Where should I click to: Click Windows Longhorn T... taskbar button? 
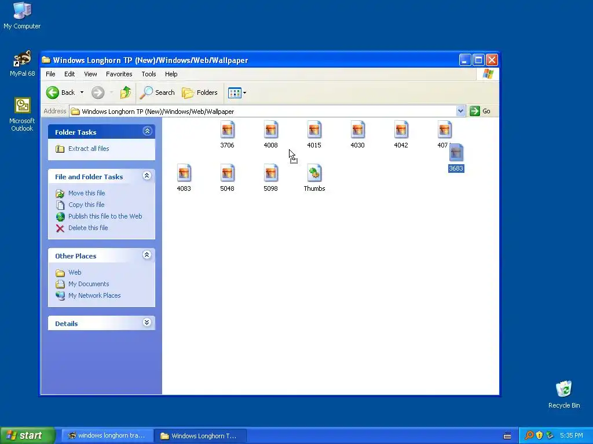click(x=200, y=436)
